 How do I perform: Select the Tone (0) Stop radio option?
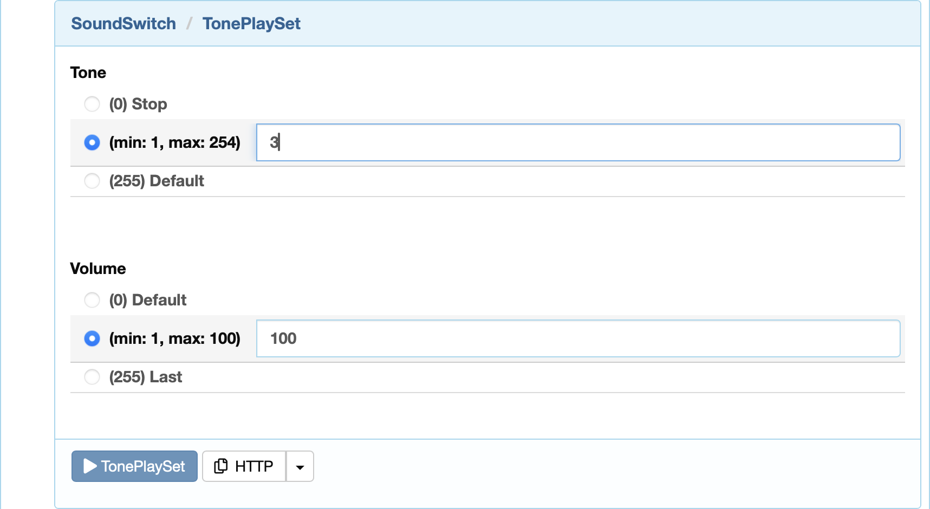(92, 104)
